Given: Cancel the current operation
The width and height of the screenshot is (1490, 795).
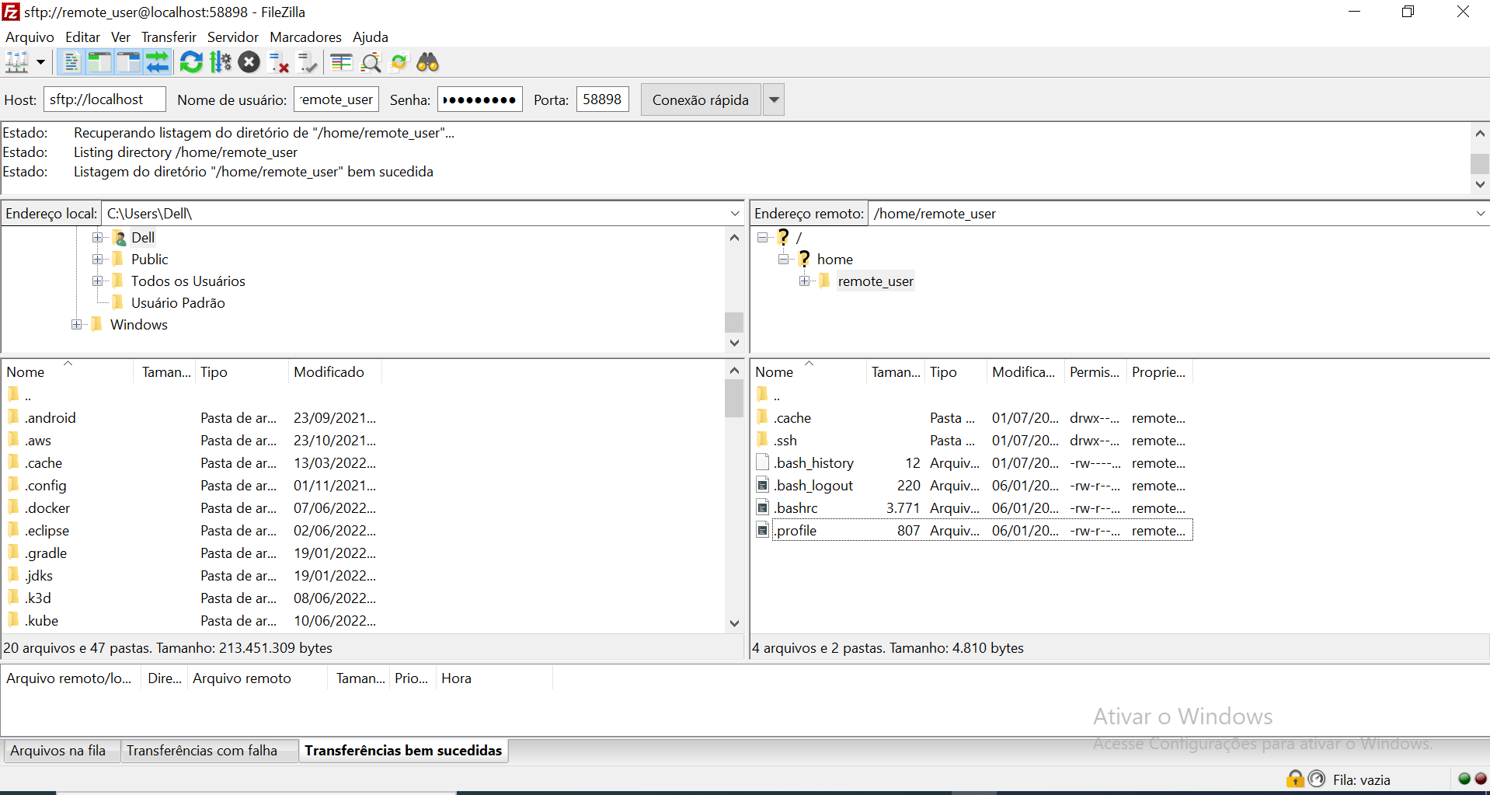Looking at the screenshot, I should (249, 62).
